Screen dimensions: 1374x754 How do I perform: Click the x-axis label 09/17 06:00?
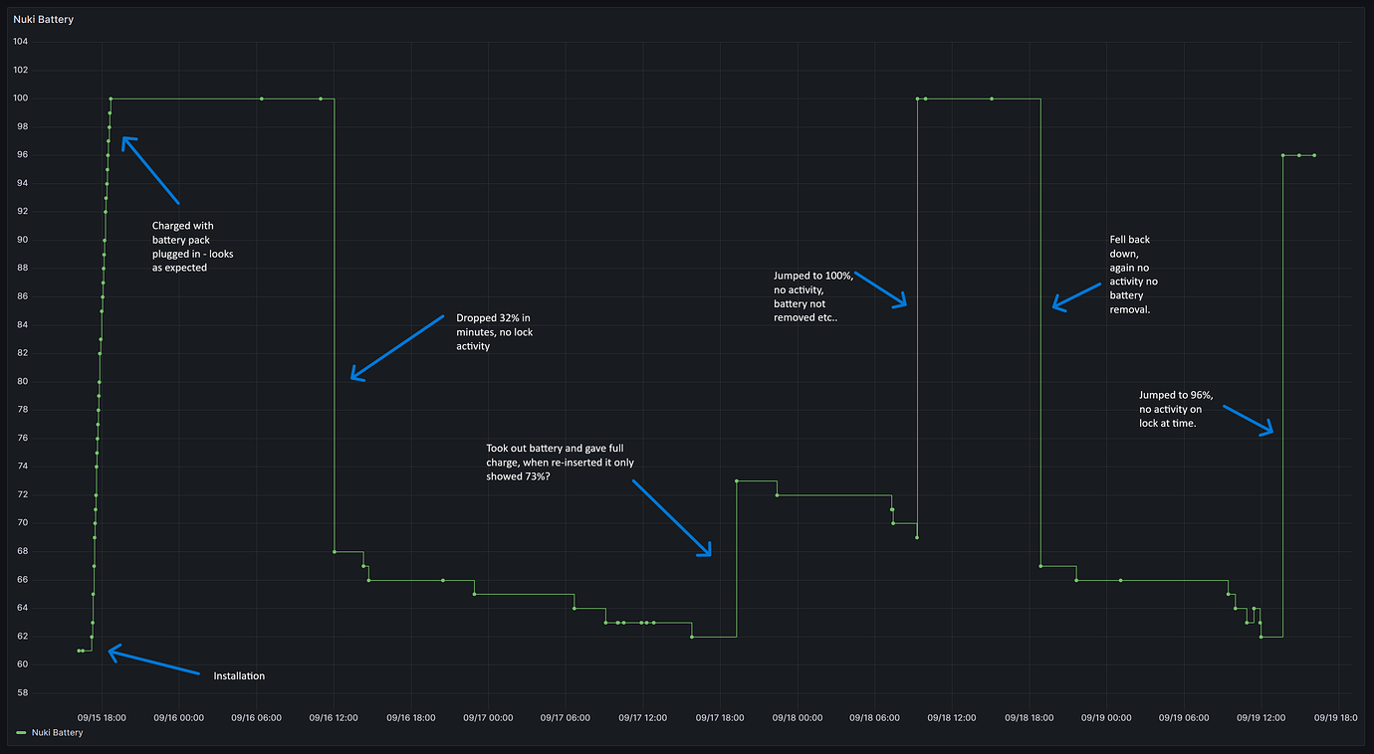tap(566, 716)
